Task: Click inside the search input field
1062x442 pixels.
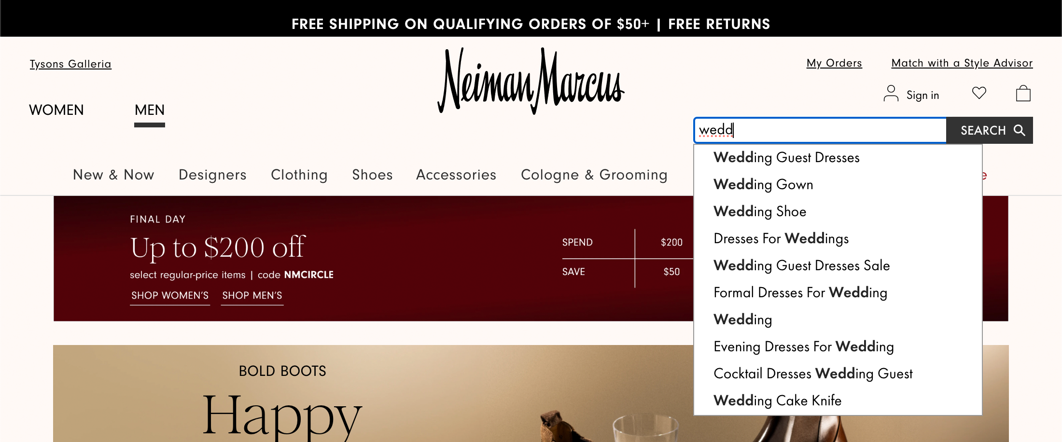Action: (821, 130)
